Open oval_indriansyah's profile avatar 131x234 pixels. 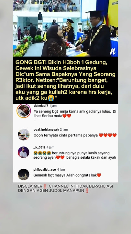24,134
